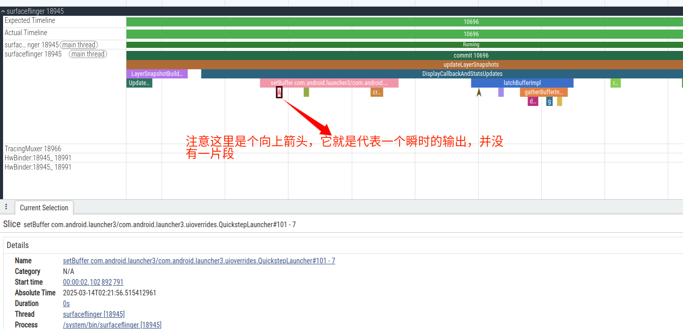Select the DisplayCallbackAndStatsUpdates slice
The height and width of the screenshot is (329, 683).
point(442,74)
